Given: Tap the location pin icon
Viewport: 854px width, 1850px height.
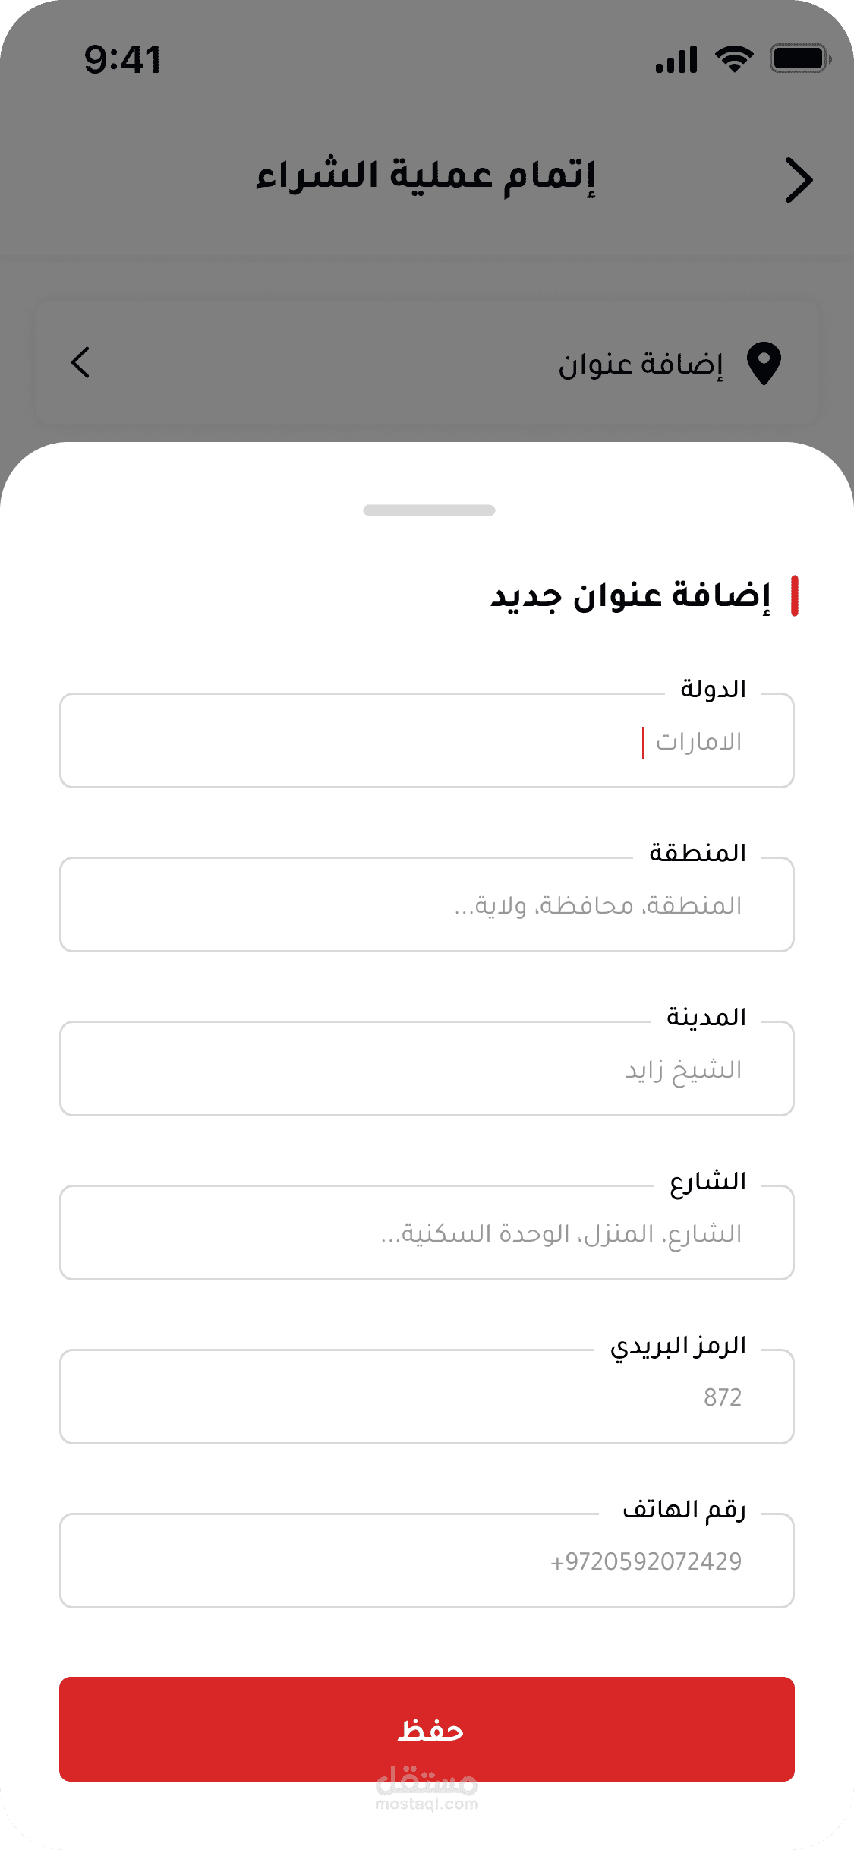Looking at the screenshot, I should 764,363.
